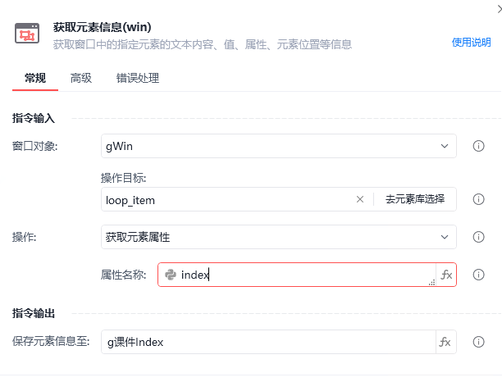The image size is (502, 382).
Task: Click the info icon beside 保存元素信息至
Action: coord(478,342)
